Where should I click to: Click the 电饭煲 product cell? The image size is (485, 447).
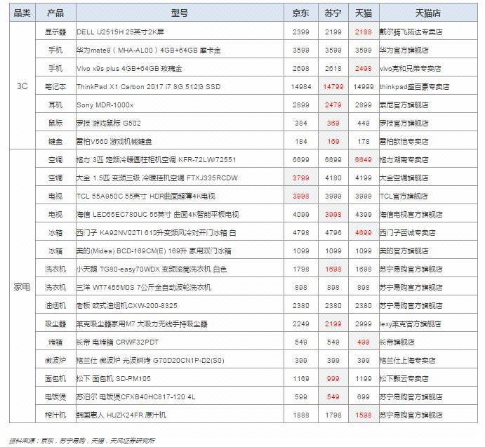(55, 397)
